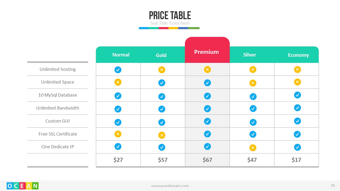Click the Unlimited Bandwidth row label
This screenshot has height=191, width=340.
point(58,108)
